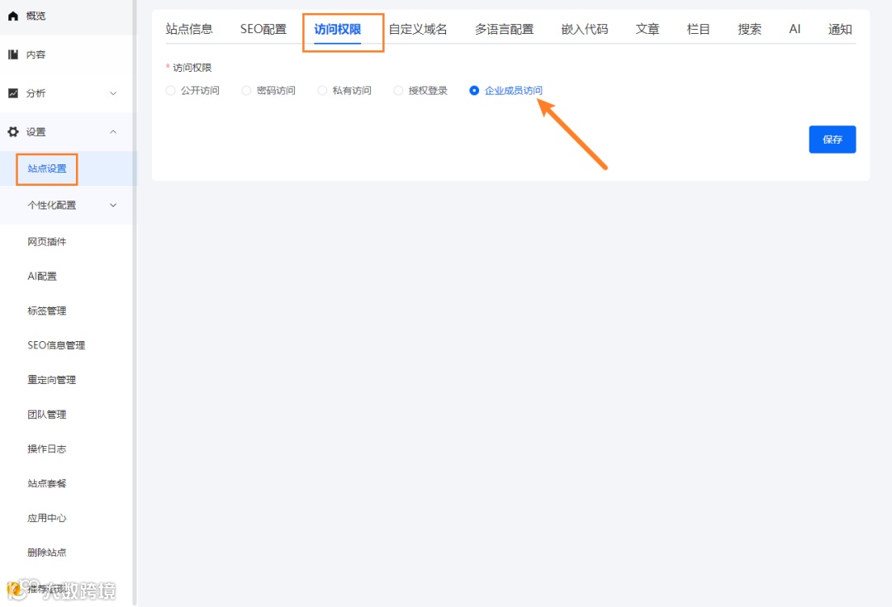Image resolution: width=892 pixels, height=607 pixels.
Task: Open the 嵌入代码 tab
Action: pos(583,28)
